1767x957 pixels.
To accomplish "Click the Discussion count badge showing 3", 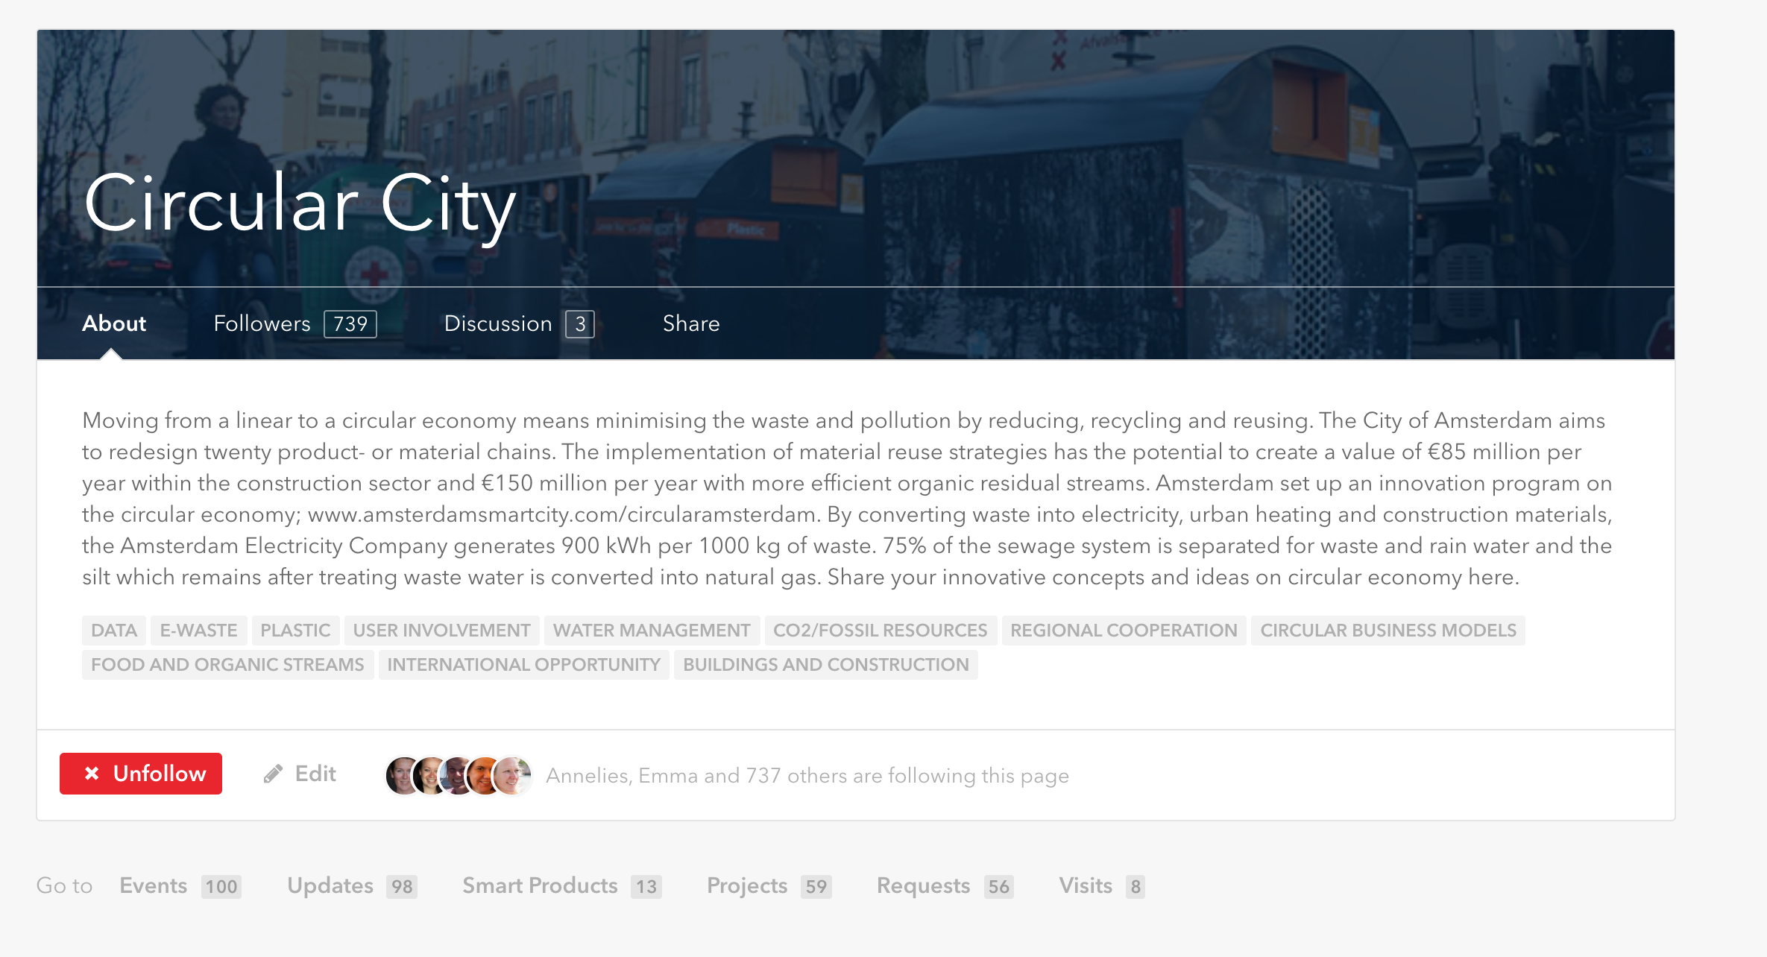I will [x=580, y=324].
